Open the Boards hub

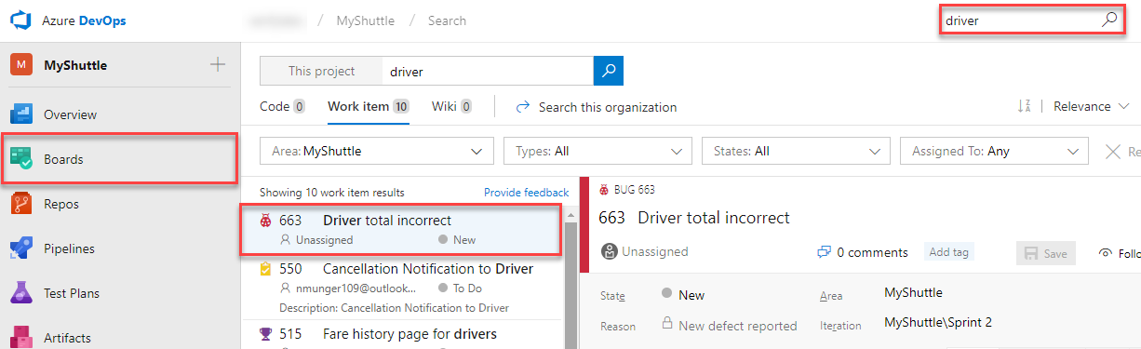[120, 159]
